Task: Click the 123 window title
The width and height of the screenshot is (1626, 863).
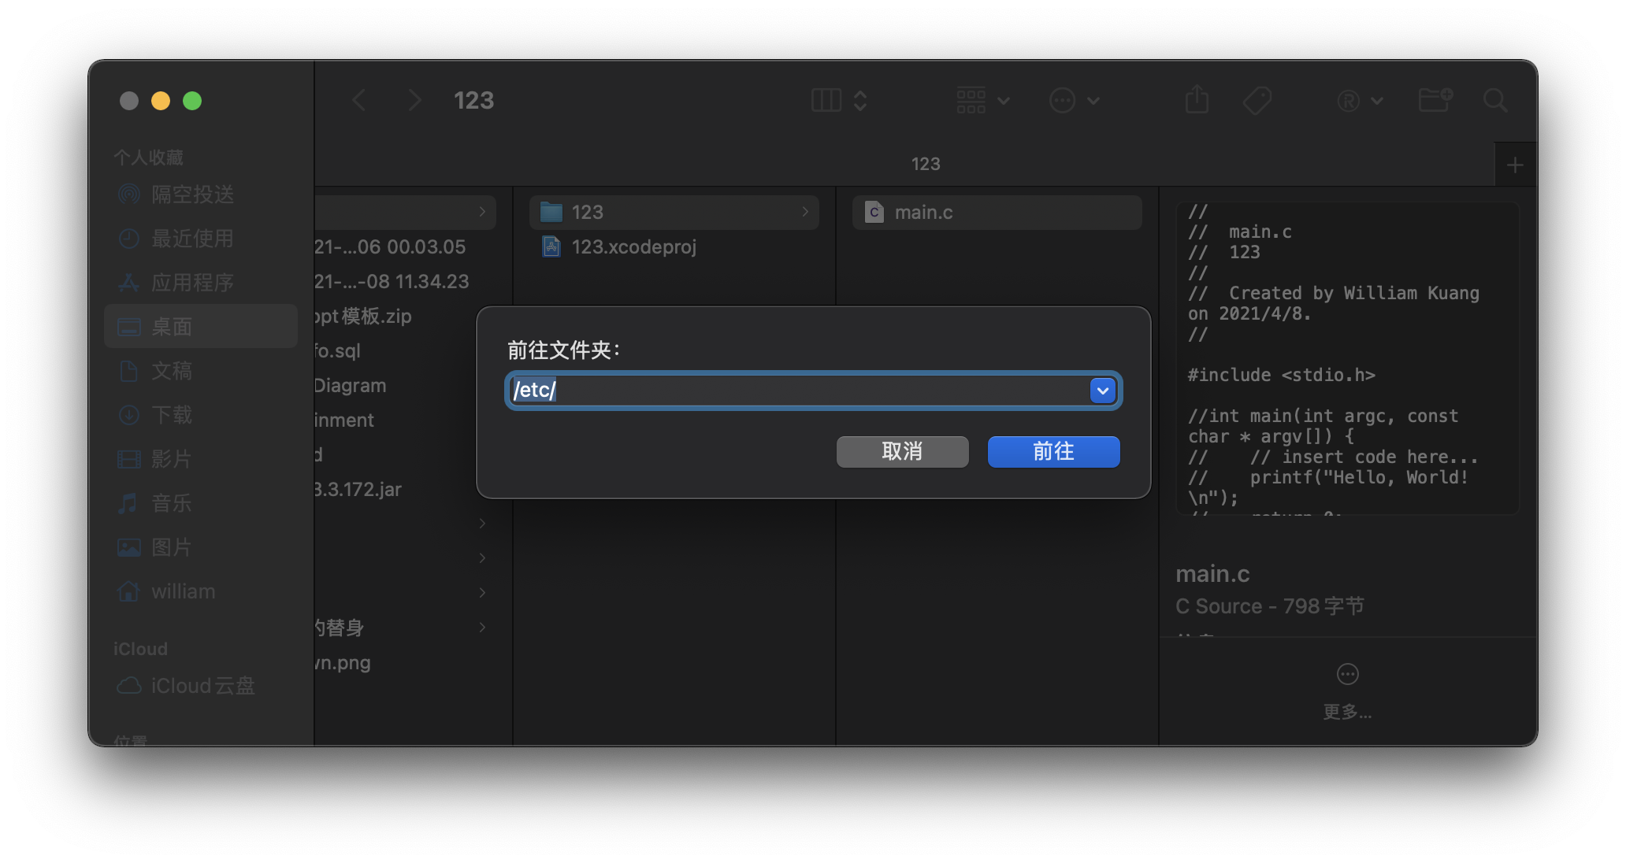Action: coord(473,101)
